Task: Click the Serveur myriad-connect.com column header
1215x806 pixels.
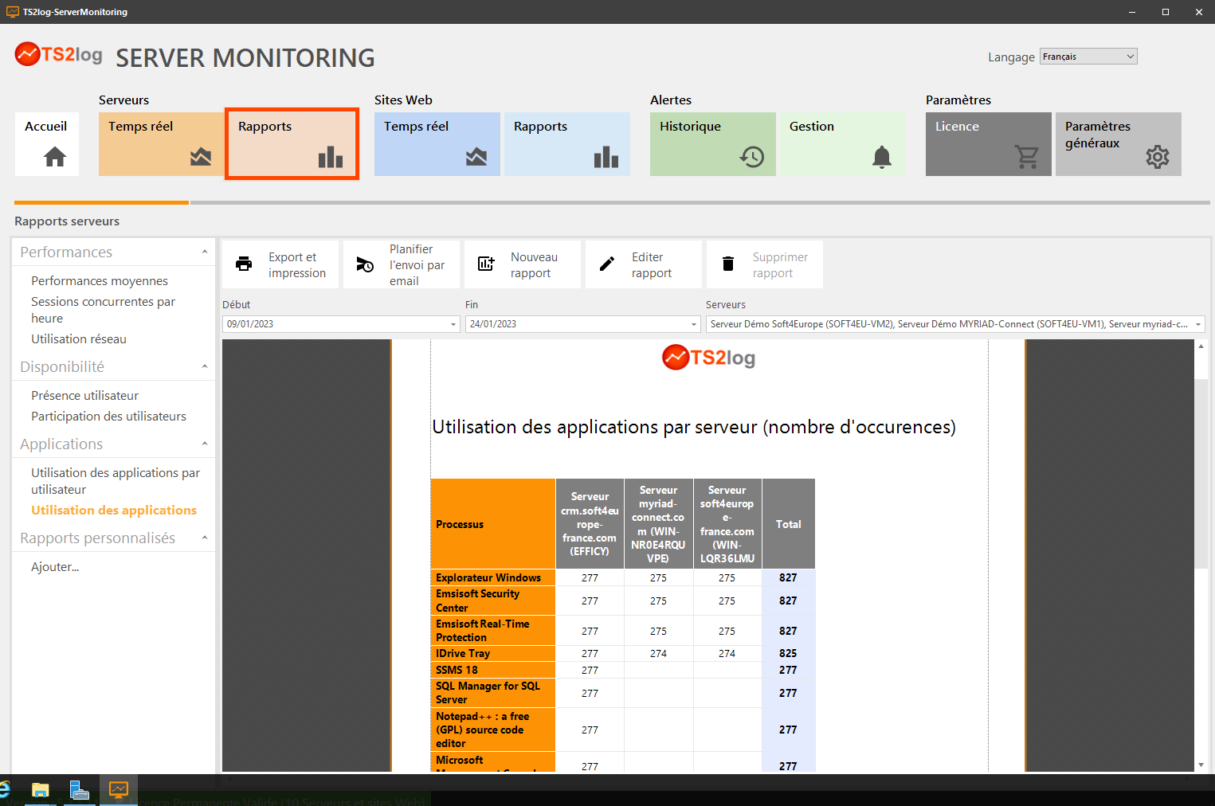Action: coord(658,524)
